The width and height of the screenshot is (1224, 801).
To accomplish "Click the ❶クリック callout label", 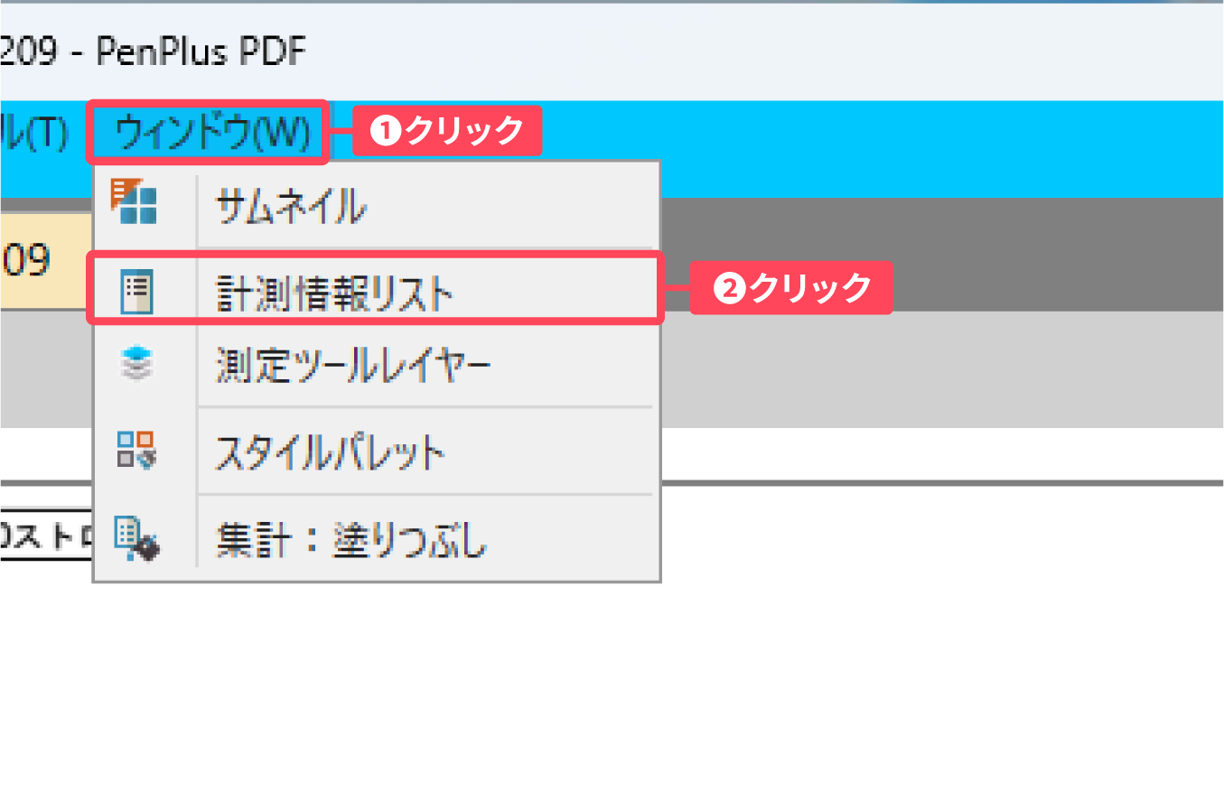I will (447, 131).
